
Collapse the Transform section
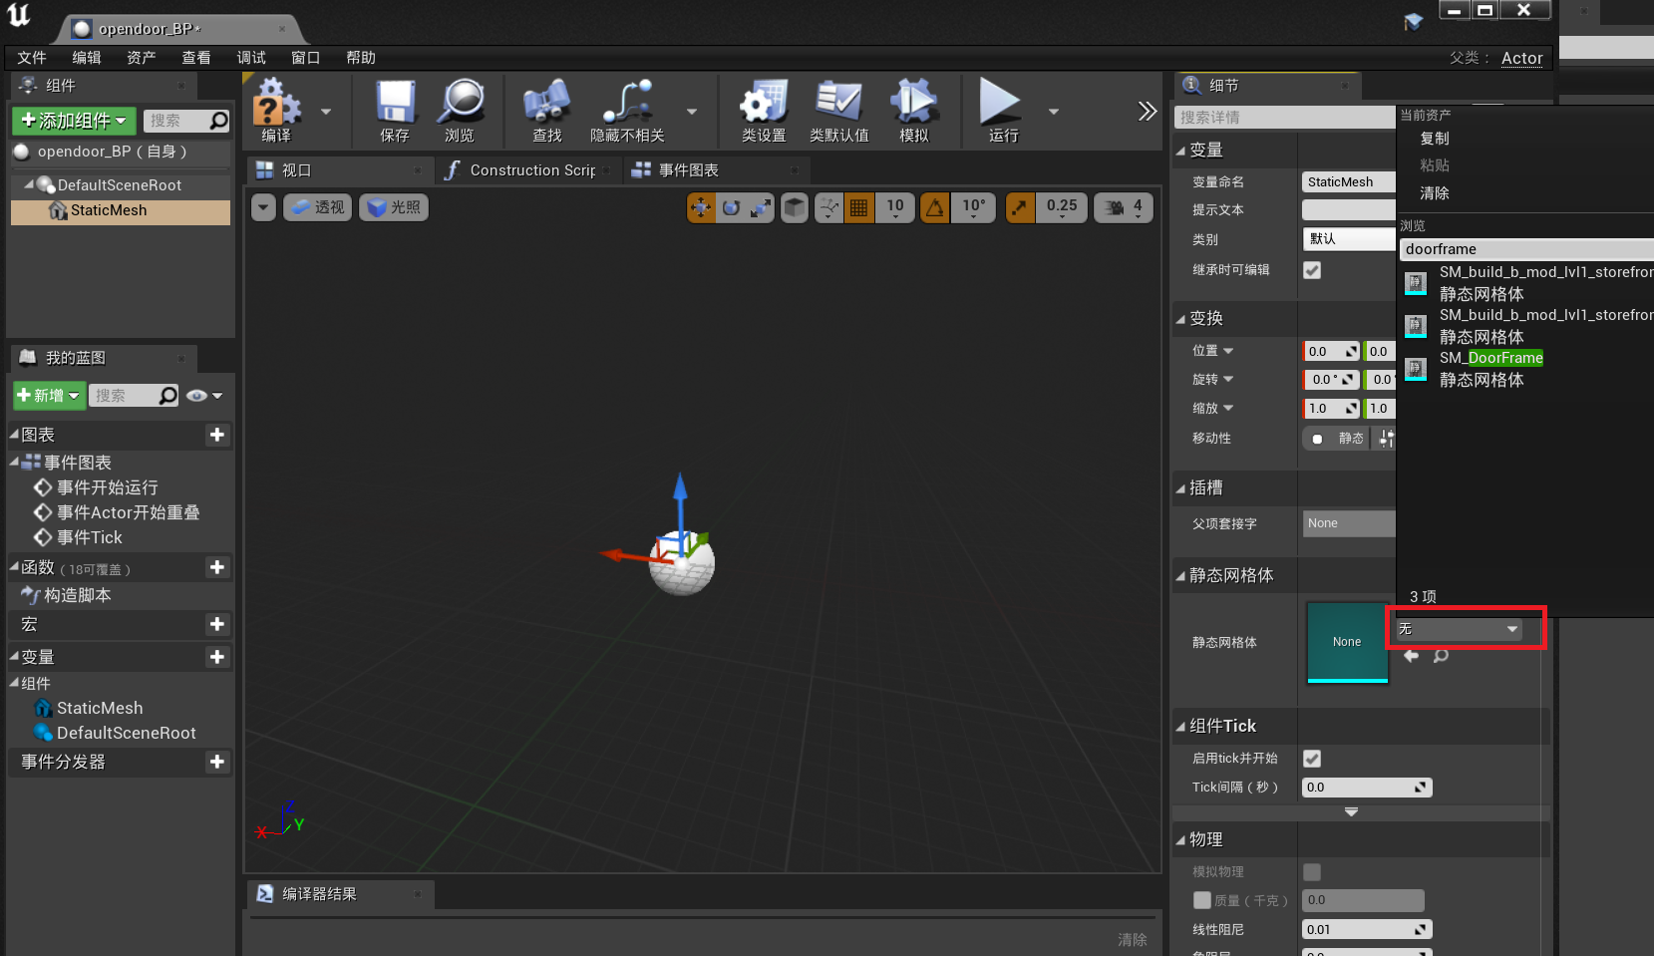pos(1180,319)
